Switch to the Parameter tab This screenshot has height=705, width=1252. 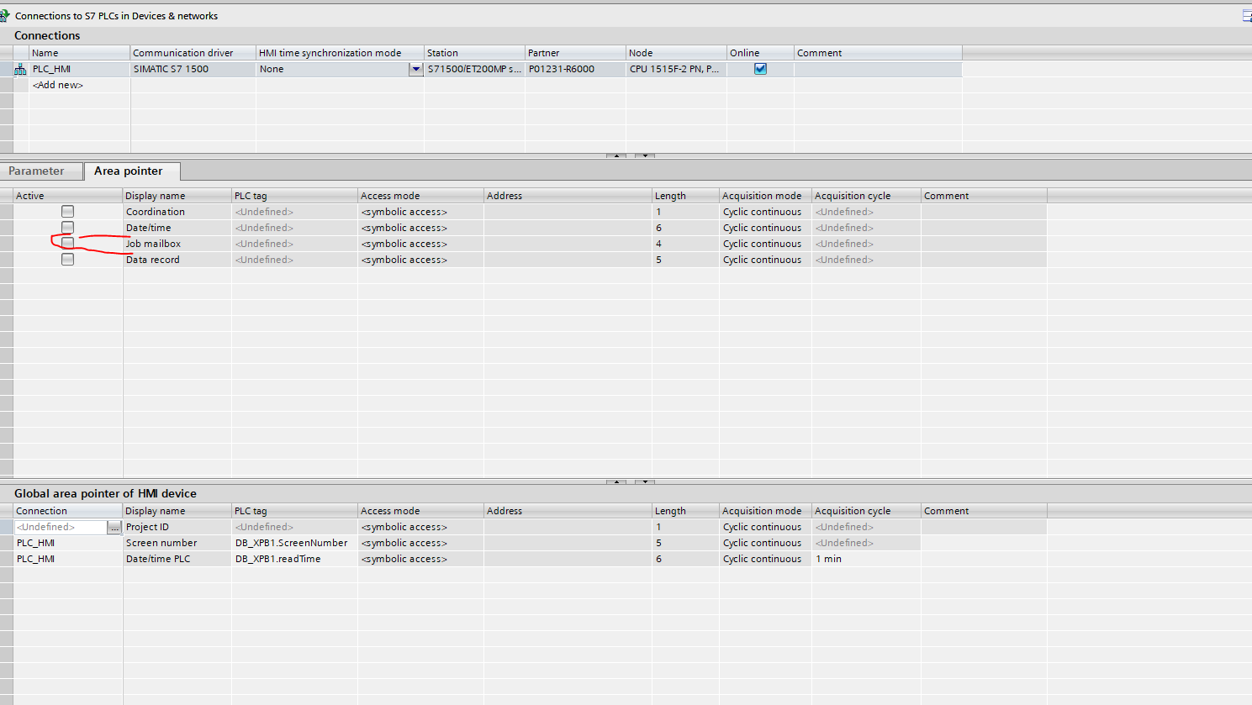(x=36, y=171)
